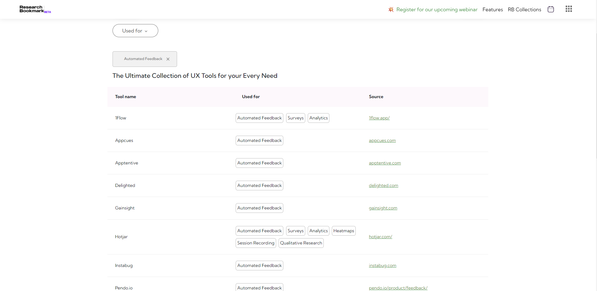Select the Qualitative Research tag

point(301,243)
